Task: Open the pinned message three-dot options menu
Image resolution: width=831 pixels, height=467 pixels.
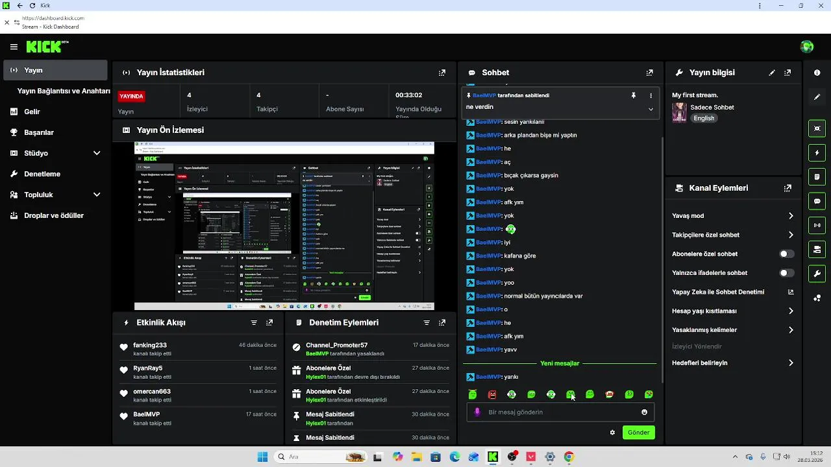Action: pos(651,95)
